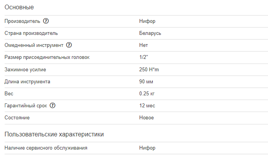Screen dimensions: 268x155
Task: Select the Зажимное усилие label
Action: coord(28,70)
